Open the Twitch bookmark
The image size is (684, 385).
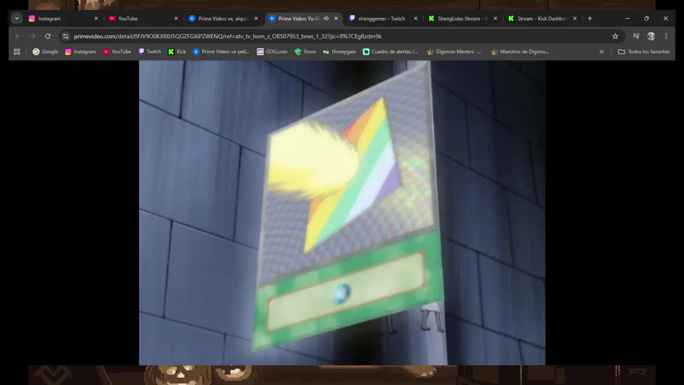point(149,52)
